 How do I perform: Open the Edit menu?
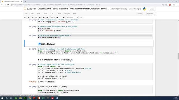coord(32,14)
